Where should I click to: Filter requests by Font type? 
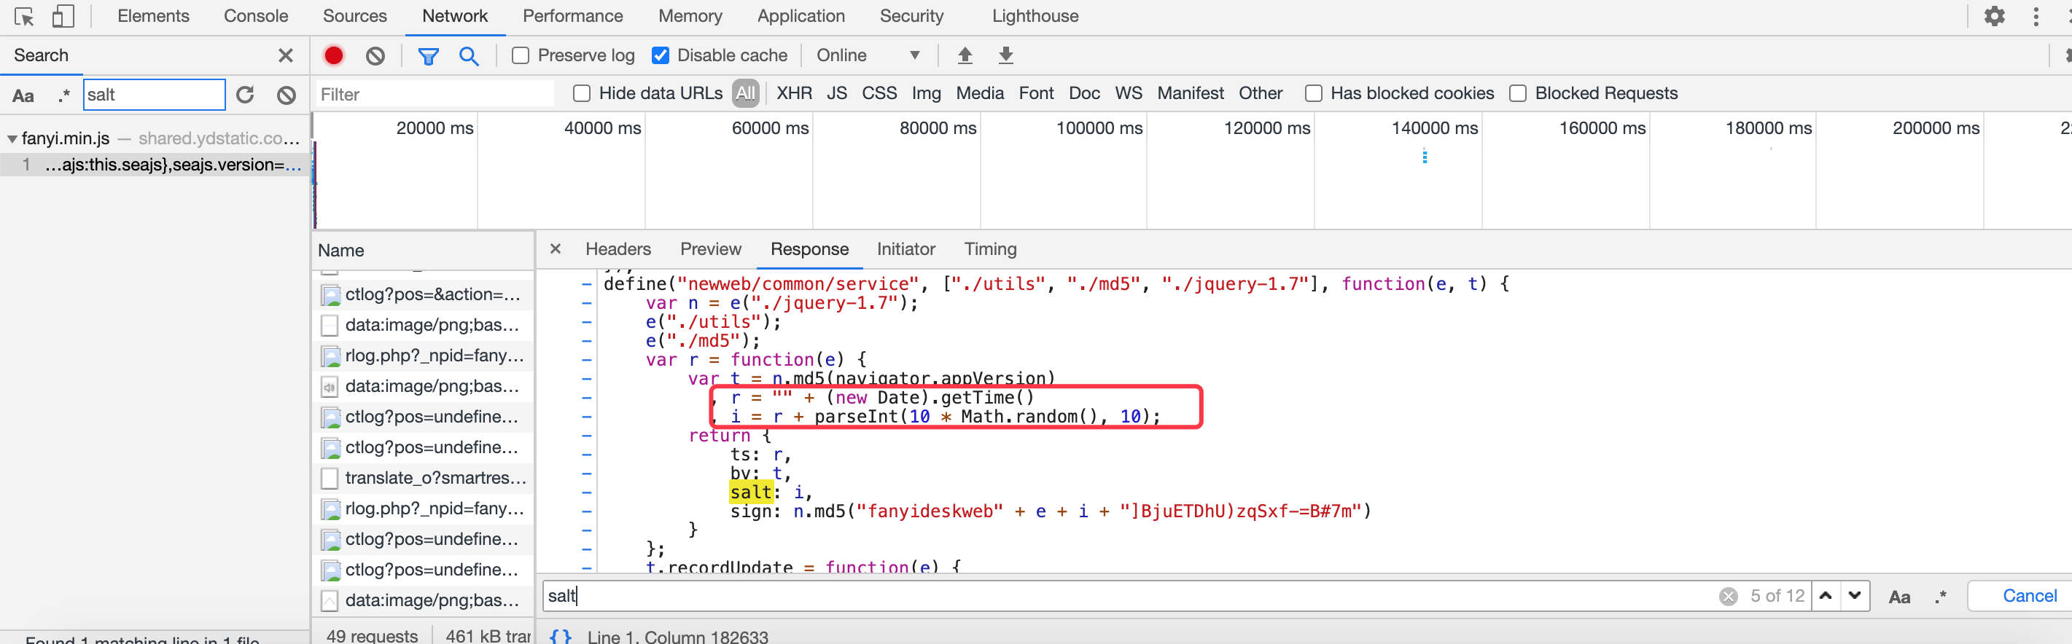tap(1036, 94)
